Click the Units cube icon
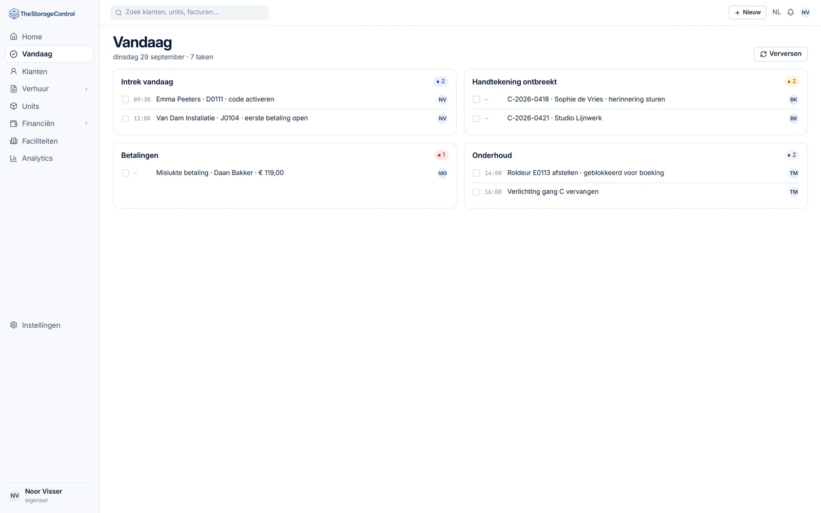 pos(14,106)
